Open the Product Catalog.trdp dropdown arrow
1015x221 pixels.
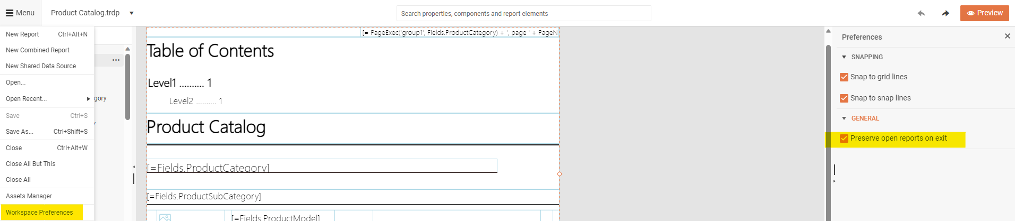[x=132, y=13]
